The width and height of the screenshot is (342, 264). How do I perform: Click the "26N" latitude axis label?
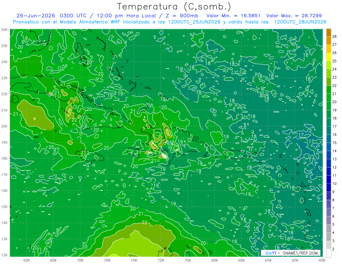pos(4,30)
